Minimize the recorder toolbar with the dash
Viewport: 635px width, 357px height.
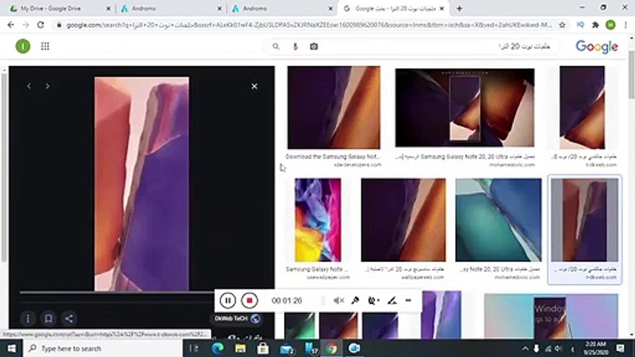408,300
